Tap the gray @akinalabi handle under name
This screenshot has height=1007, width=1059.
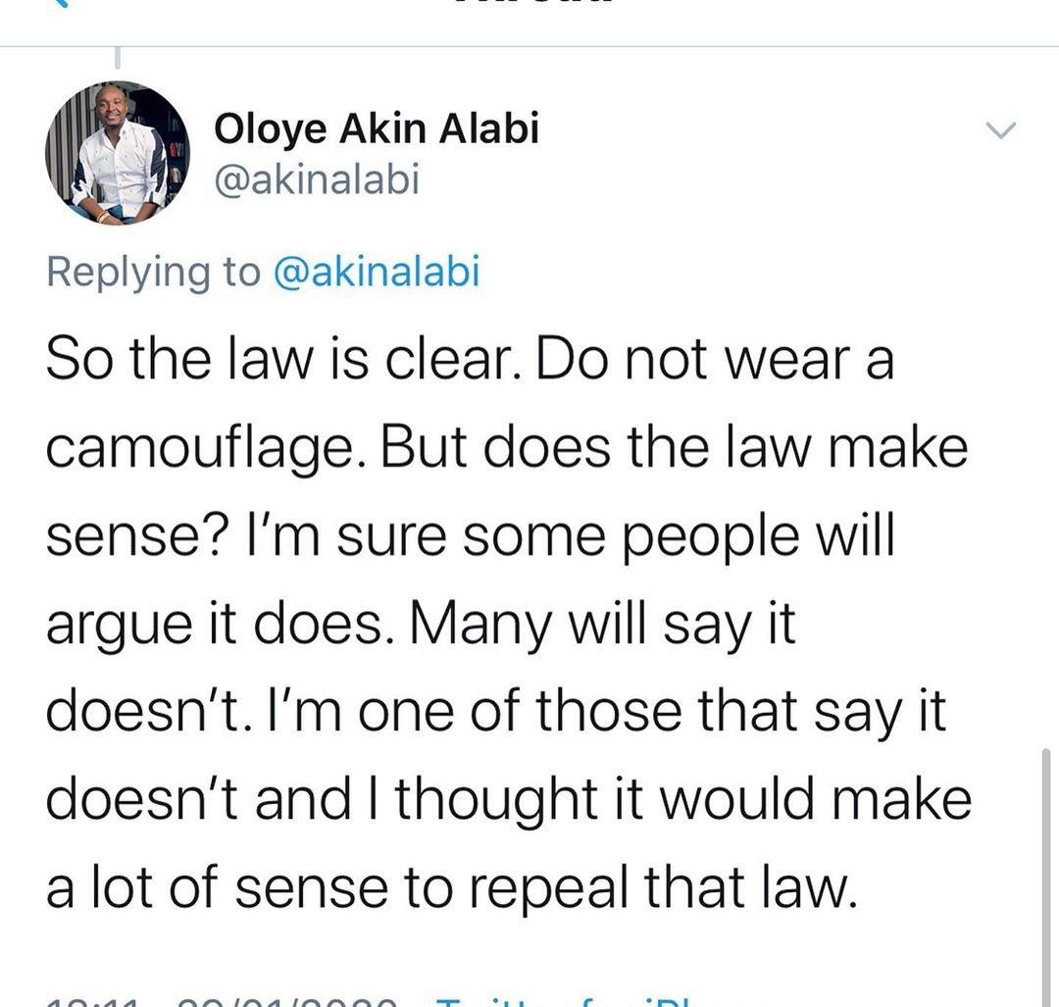pos(317,179)
